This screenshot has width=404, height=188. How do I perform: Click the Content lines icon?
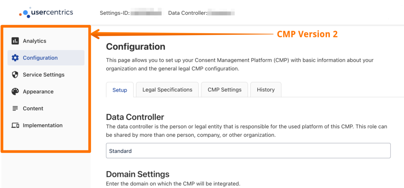[x=15, y=108]
